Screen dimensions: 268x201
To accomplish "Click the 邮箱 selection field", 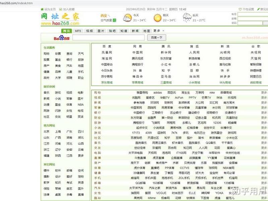I will pos(253,19).
